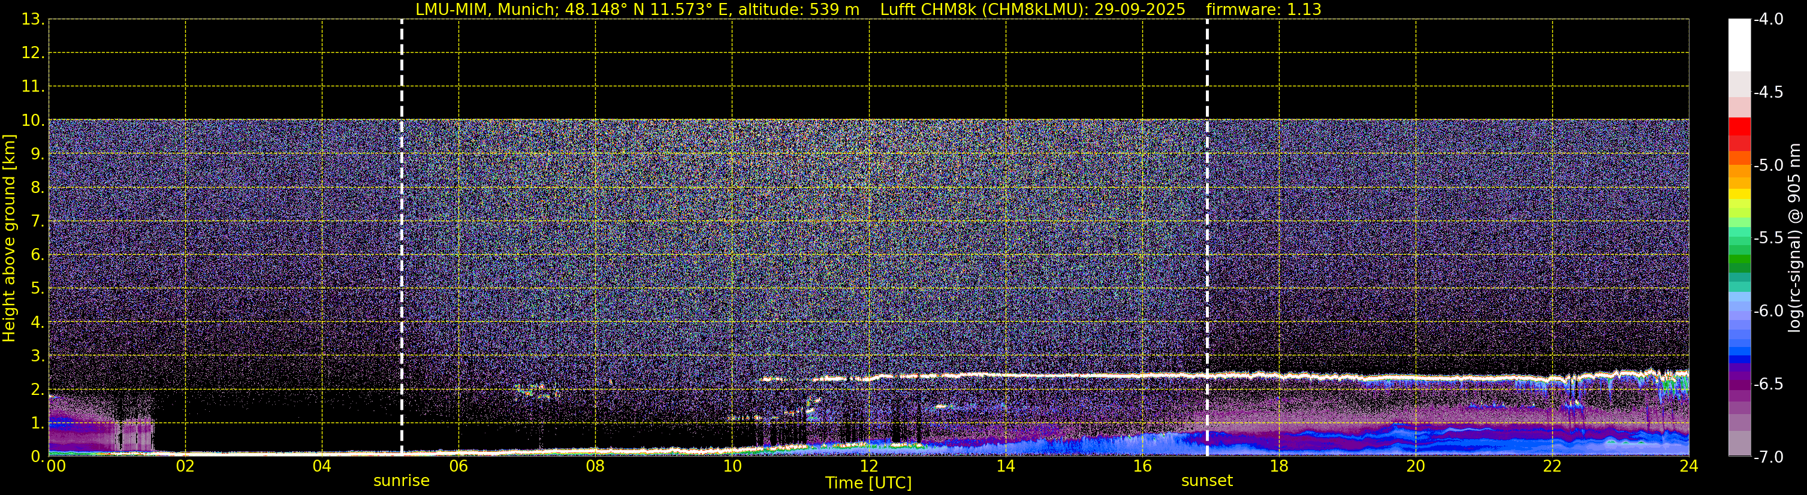The width and height of the screenshot is (1807, 495).
Task: Click the gray bottom segment of the colorbar
Action: click(1739, 443)
